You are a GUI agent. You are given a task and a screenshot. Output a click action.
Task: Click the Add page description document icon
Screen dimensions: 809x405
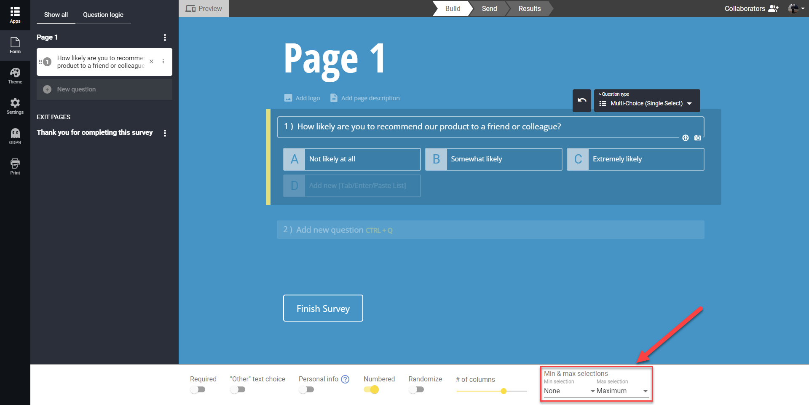(x=334, y=98)
